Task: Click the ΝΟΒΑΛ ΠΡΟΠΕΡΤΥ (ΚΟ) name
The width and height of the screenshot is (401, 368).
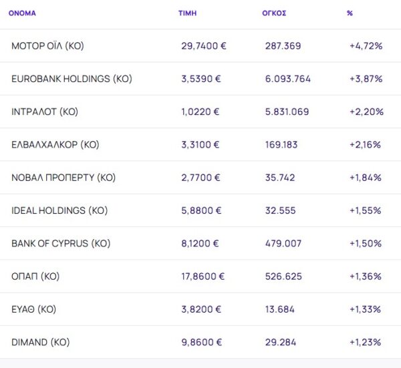Action: 63,178
